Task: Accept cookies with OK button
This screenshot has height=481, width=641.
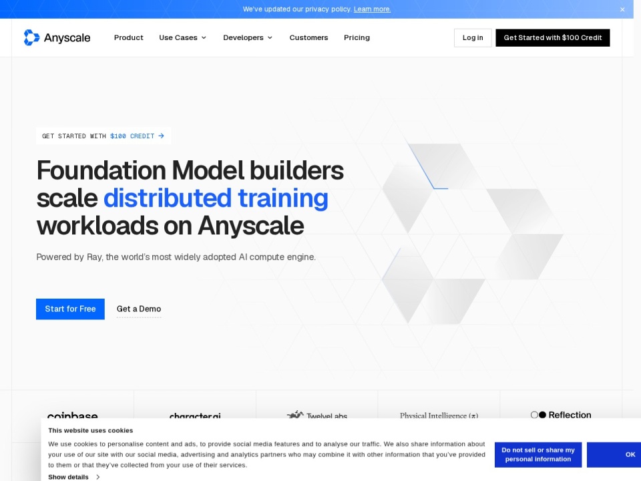Action: (614, 454)
